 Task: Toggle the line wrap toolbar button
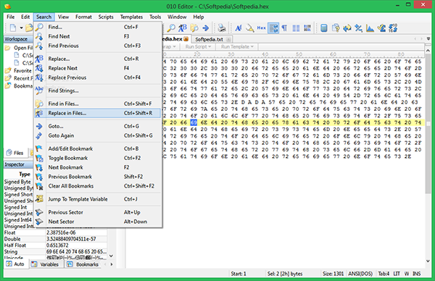(x=273, y=28)
